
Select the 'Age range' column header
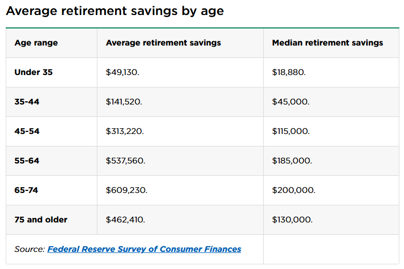36,43
